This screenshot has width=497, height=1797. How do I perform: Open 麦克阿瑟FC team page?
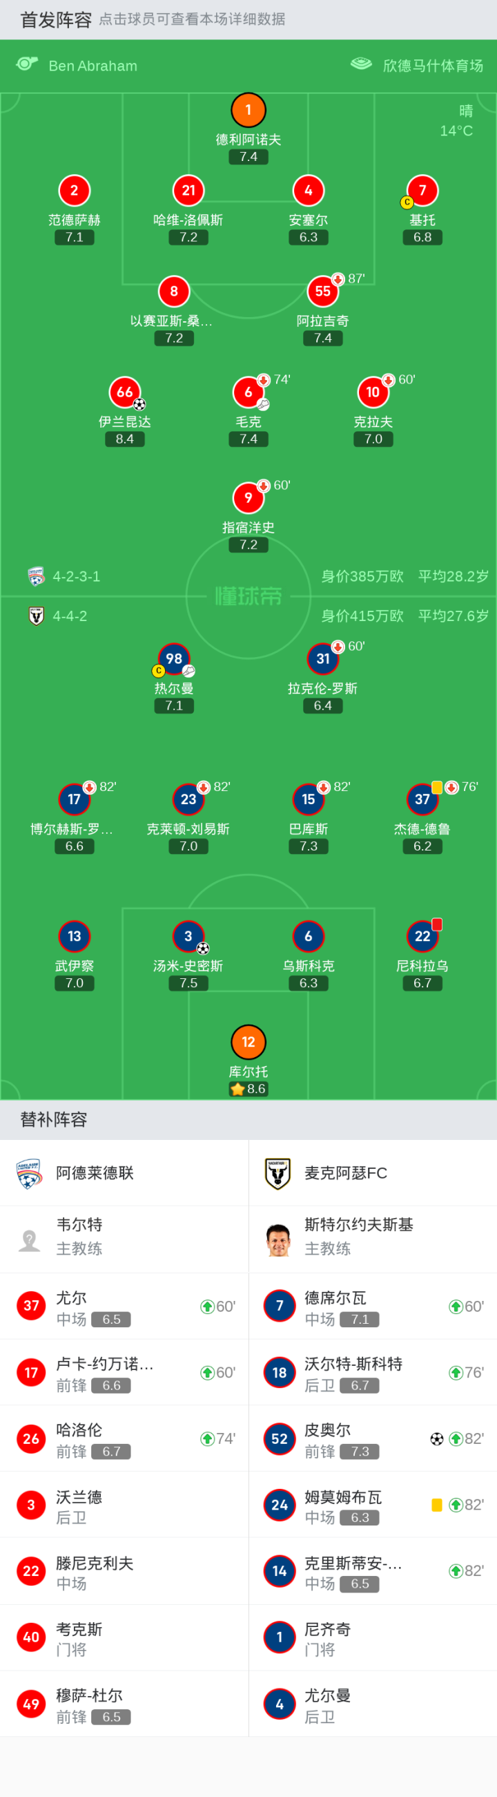point(346,1172)
